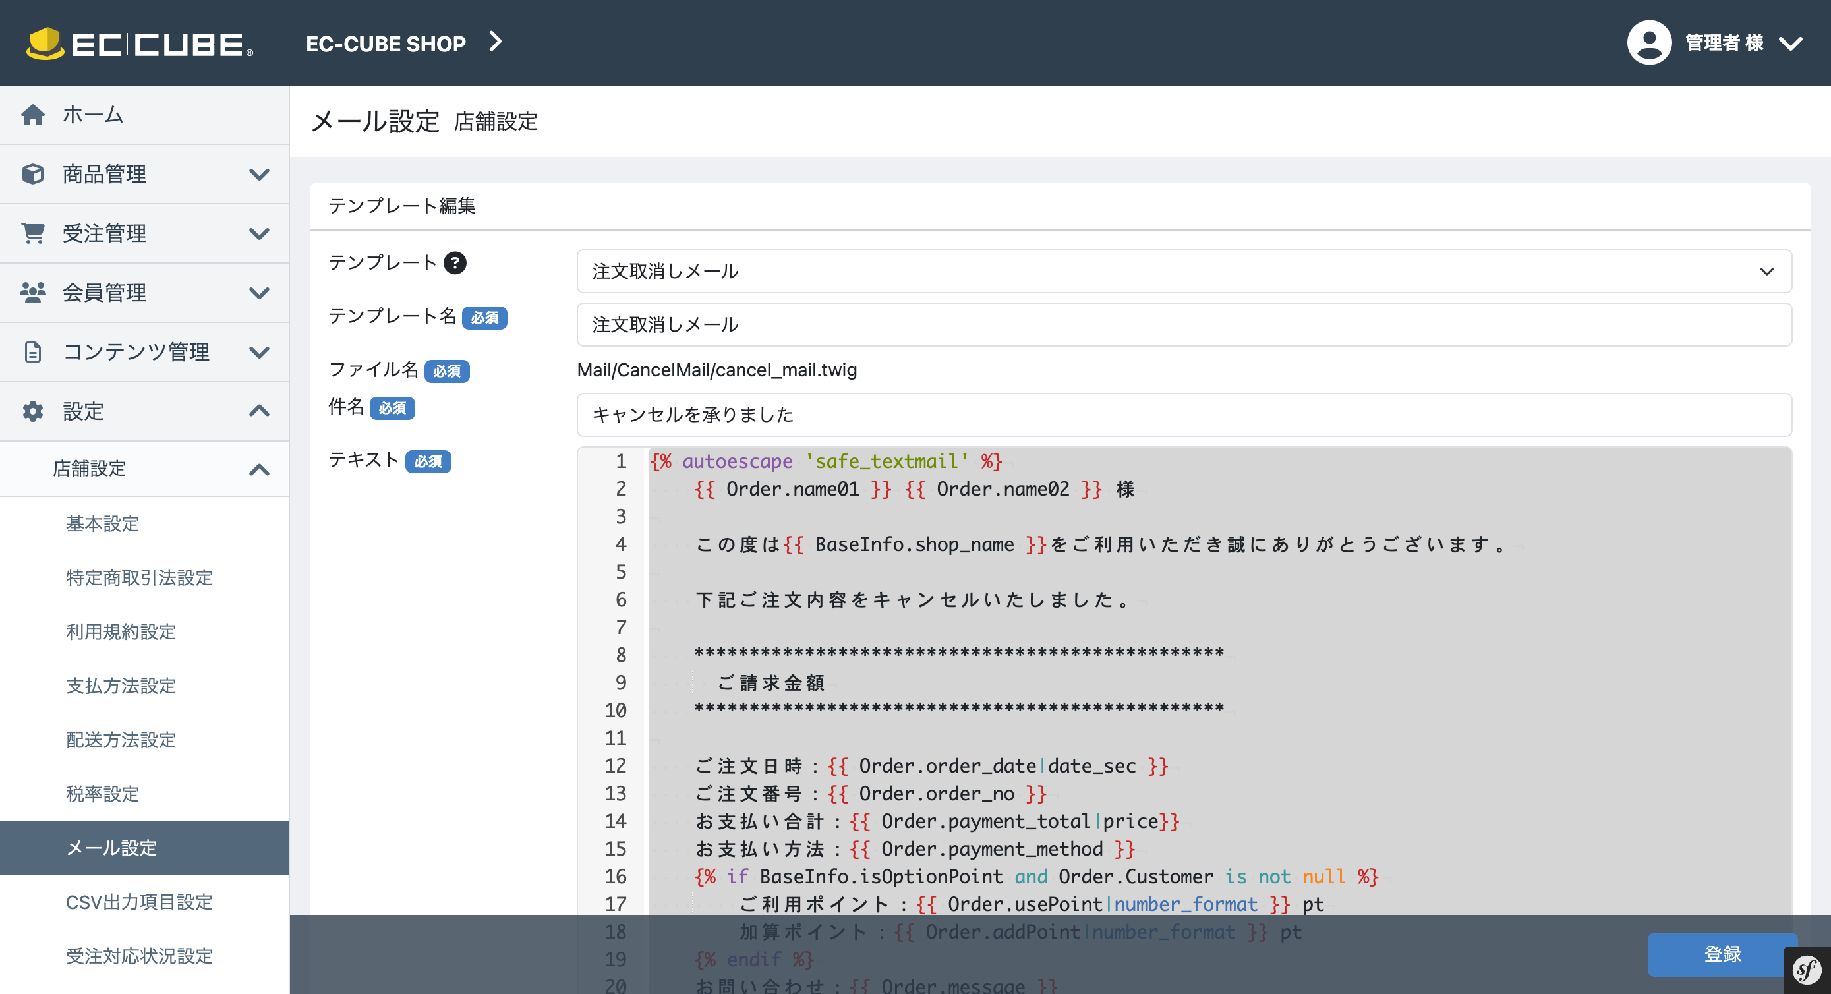The height and width of the screenshot is (994, 1831).
Task: Click the 受注管理 cart icon
Action: coord(33,233)
